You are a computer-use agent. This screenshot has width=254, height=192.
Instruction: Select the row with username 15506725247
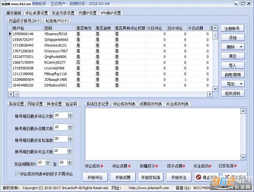pos(110,40)
